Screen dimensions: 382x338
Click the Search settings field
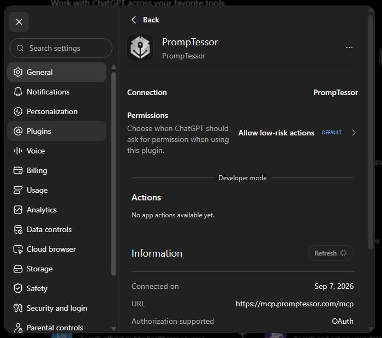point(61,48)
